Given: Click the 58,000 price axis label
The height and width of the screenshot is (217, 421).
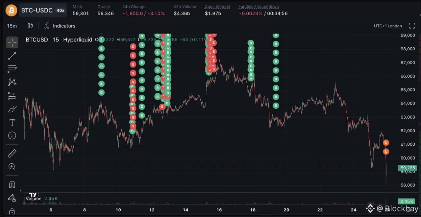Looking at the screenshot, I should click(407, 185).
